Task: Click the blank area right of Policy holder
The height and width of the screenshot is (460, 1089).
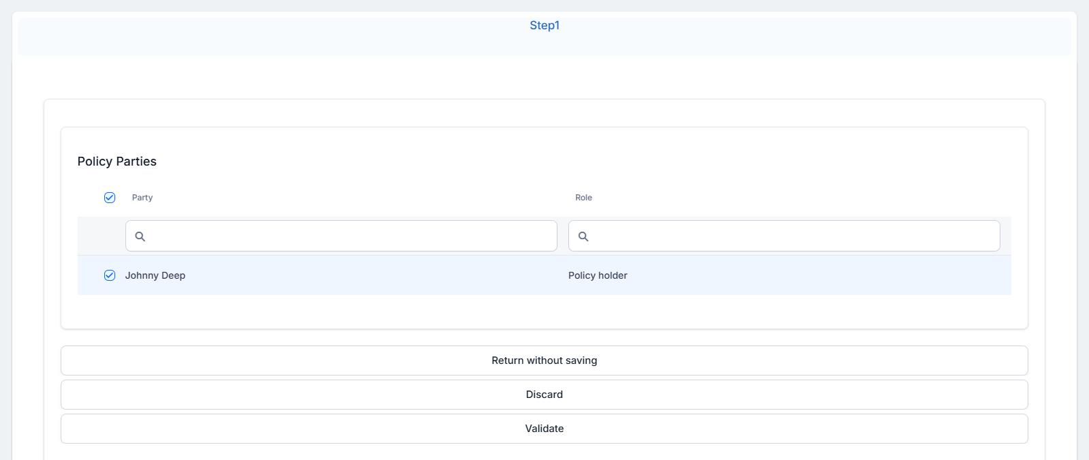Action: (x=818, y=275)
